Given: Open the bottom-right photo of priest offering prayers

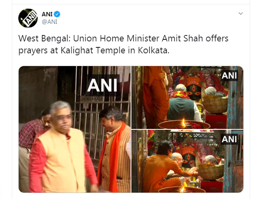Looking at the screenshot, I should click(187, 161).
